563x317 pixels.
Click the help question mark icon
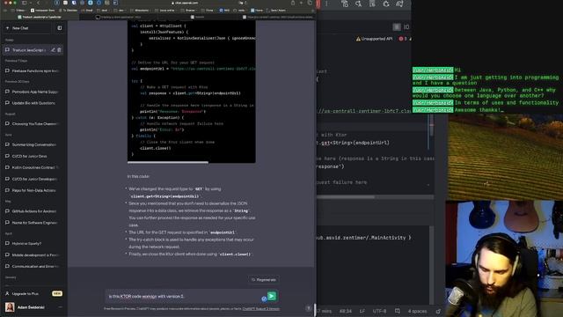pos(308,308)
